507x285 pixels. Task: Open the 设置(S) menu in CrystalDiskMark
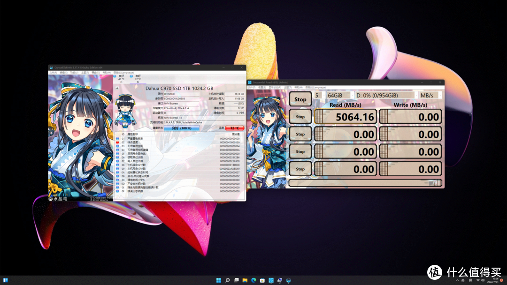pos(261,88)
